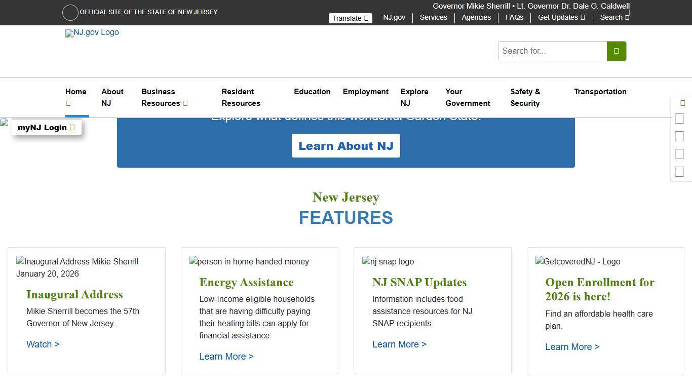Expand the Get Updates dropdown
Screen dimensions: 692x389
pyautogui.click(x=560, y=17)
